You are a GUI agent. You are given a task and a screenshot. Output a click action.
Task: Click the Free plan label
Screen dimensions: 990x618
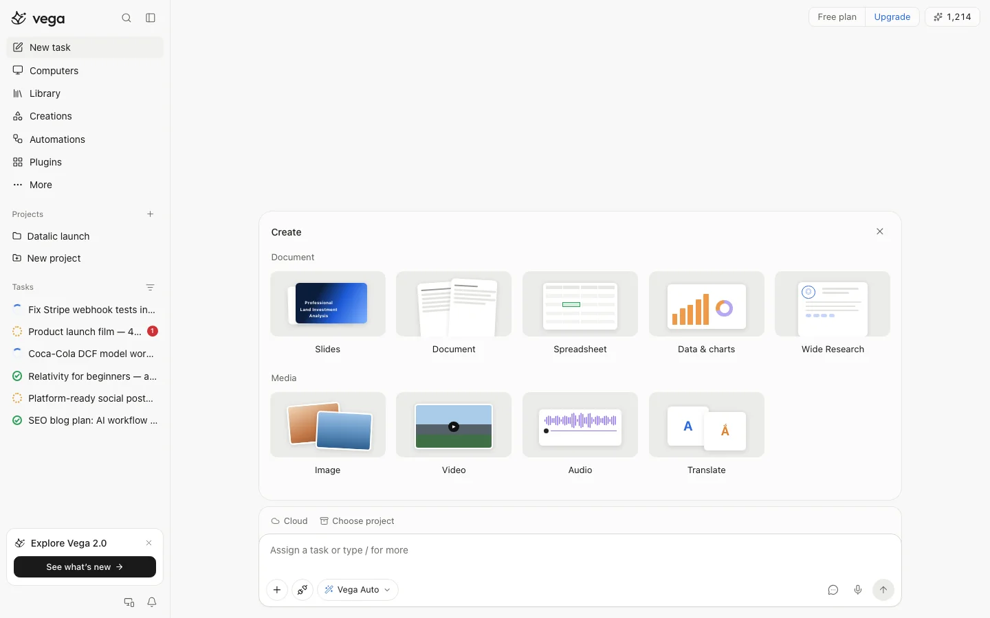coord(837,17)
